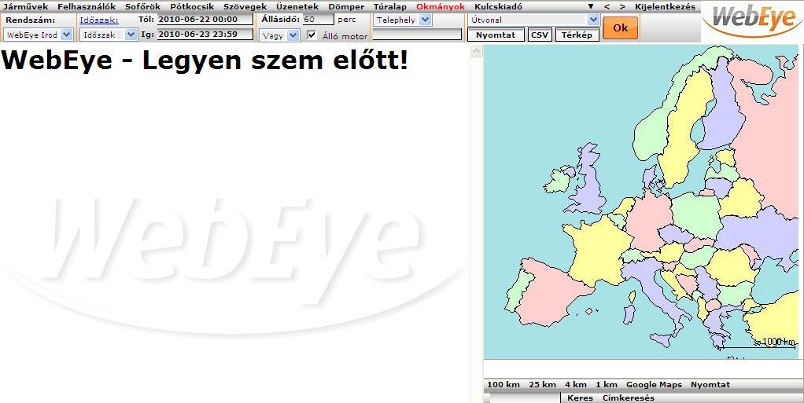The image size is (804, 403).
Task: Click the empty field below Telephely
Action: (418, 35)
